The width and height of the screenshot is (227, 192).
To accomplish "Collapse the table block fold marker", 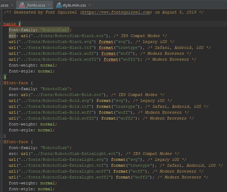I will click(2, 24).
